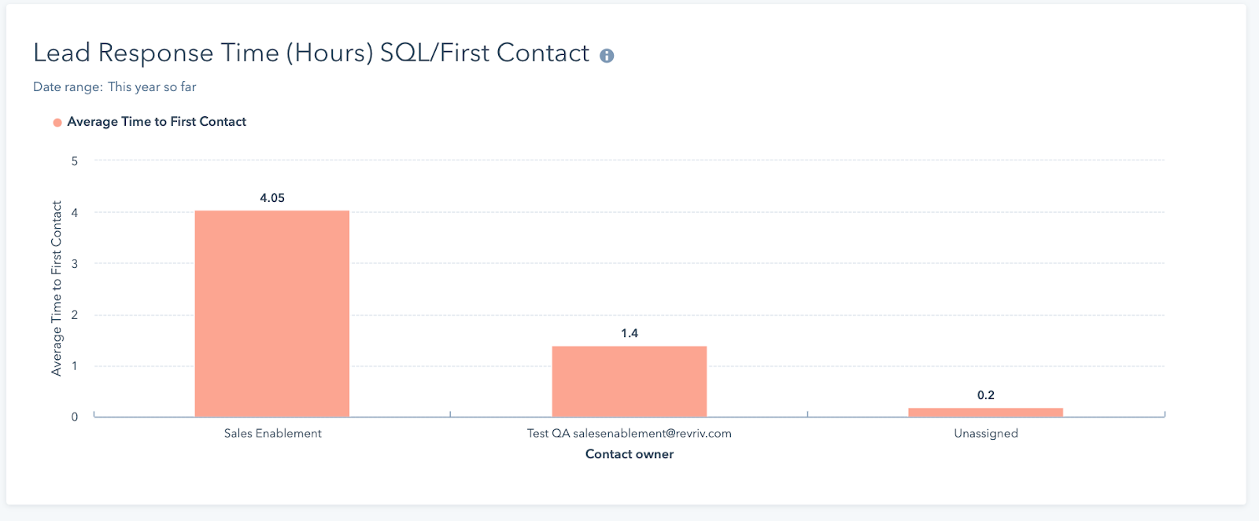This screenshot has height=521, width=1259.
Task: Click the y-axis tick labeled 2
Action: (x=75, y=315)
